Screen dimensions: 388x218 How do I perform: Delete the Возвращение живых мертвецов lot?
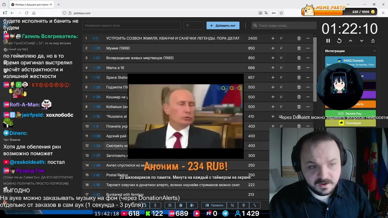tap(299, 58)
